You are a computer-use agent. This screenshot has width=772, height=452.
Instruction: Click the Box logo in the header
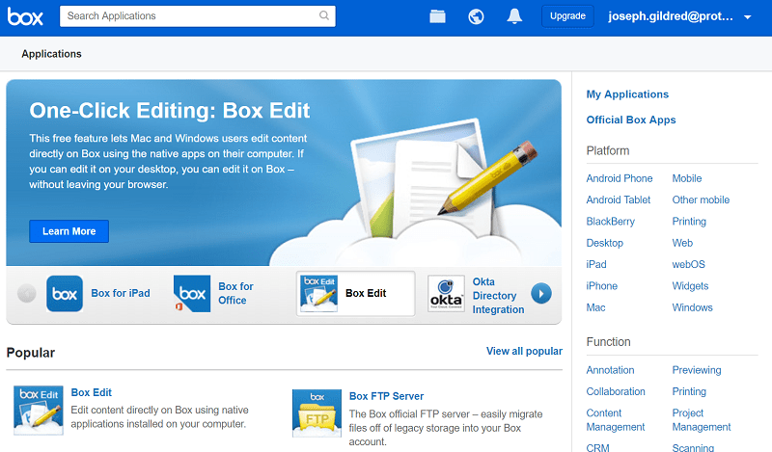(25, 16)
